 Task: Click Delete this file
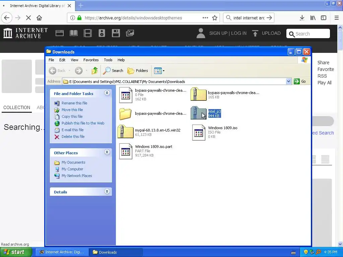(73, 137)
